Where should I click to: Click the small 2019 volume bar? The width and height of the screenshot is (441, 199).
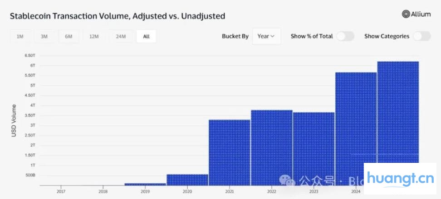point(145,184)
